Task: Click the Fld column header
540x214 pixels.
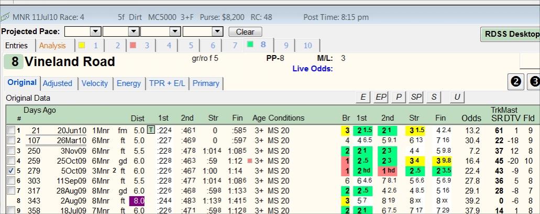Action: click(x=529, y=118)
